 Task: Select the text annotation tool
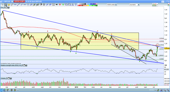tap(53, 5)
